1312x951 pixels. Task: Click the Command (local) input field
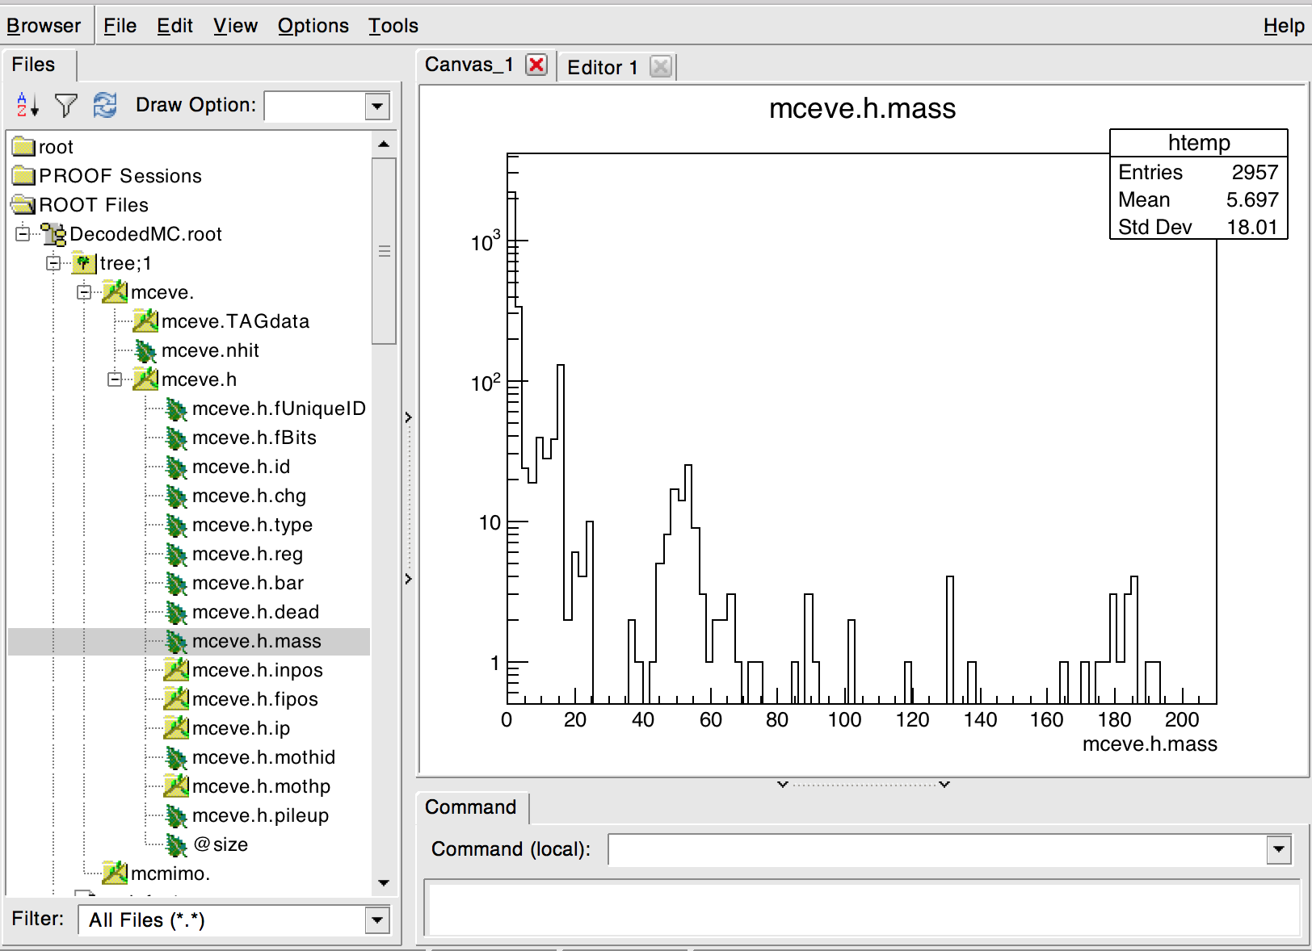937,849
